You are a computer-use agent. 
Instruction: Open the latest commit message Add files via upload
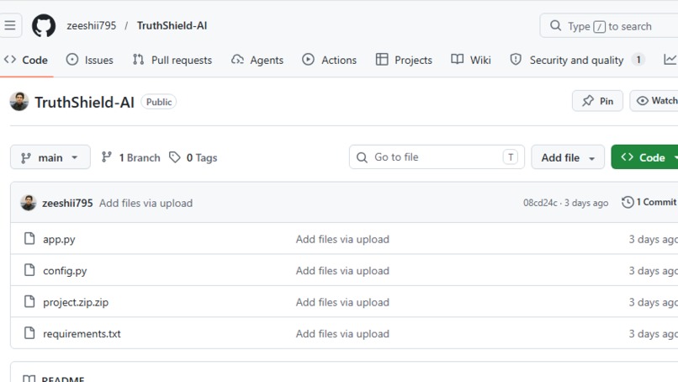[146, 203]
